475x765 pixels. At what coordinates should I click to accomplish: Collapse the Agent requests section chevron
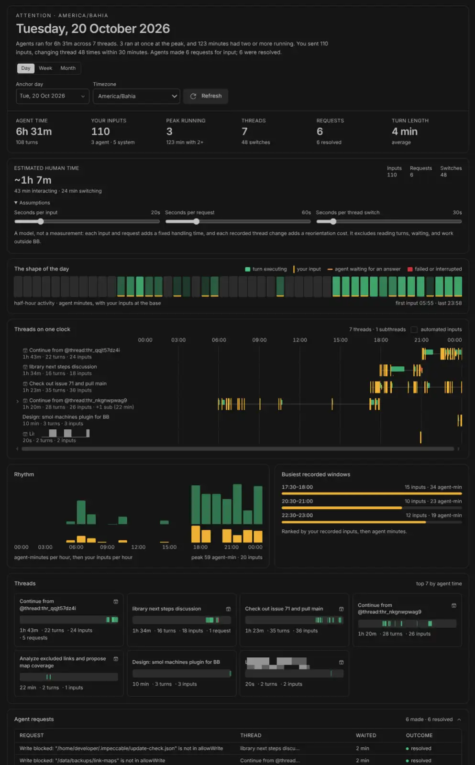click(459, 720)
